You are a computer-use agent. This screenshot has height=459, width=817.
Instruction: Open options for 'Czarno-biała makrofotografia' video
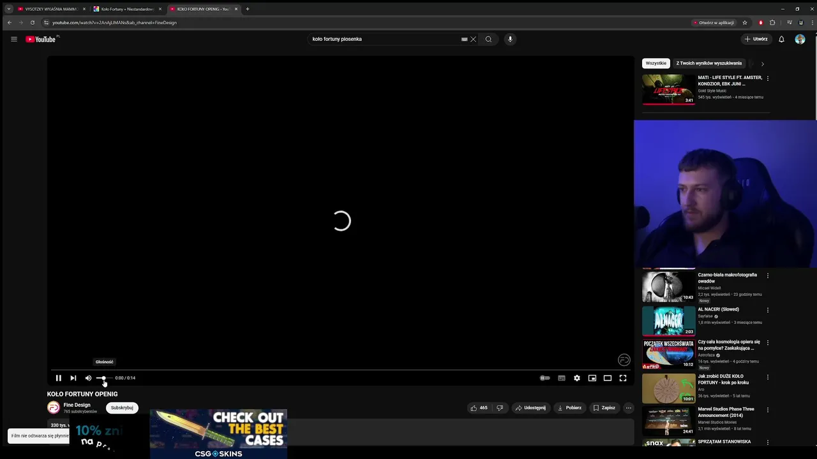point(767,276)
